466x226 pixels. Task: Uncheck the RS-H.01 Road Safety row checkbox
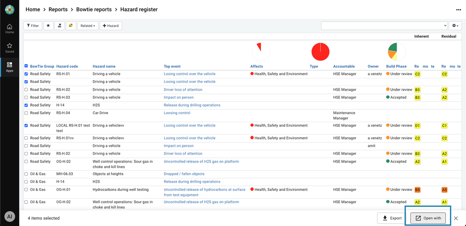point(26,74)
